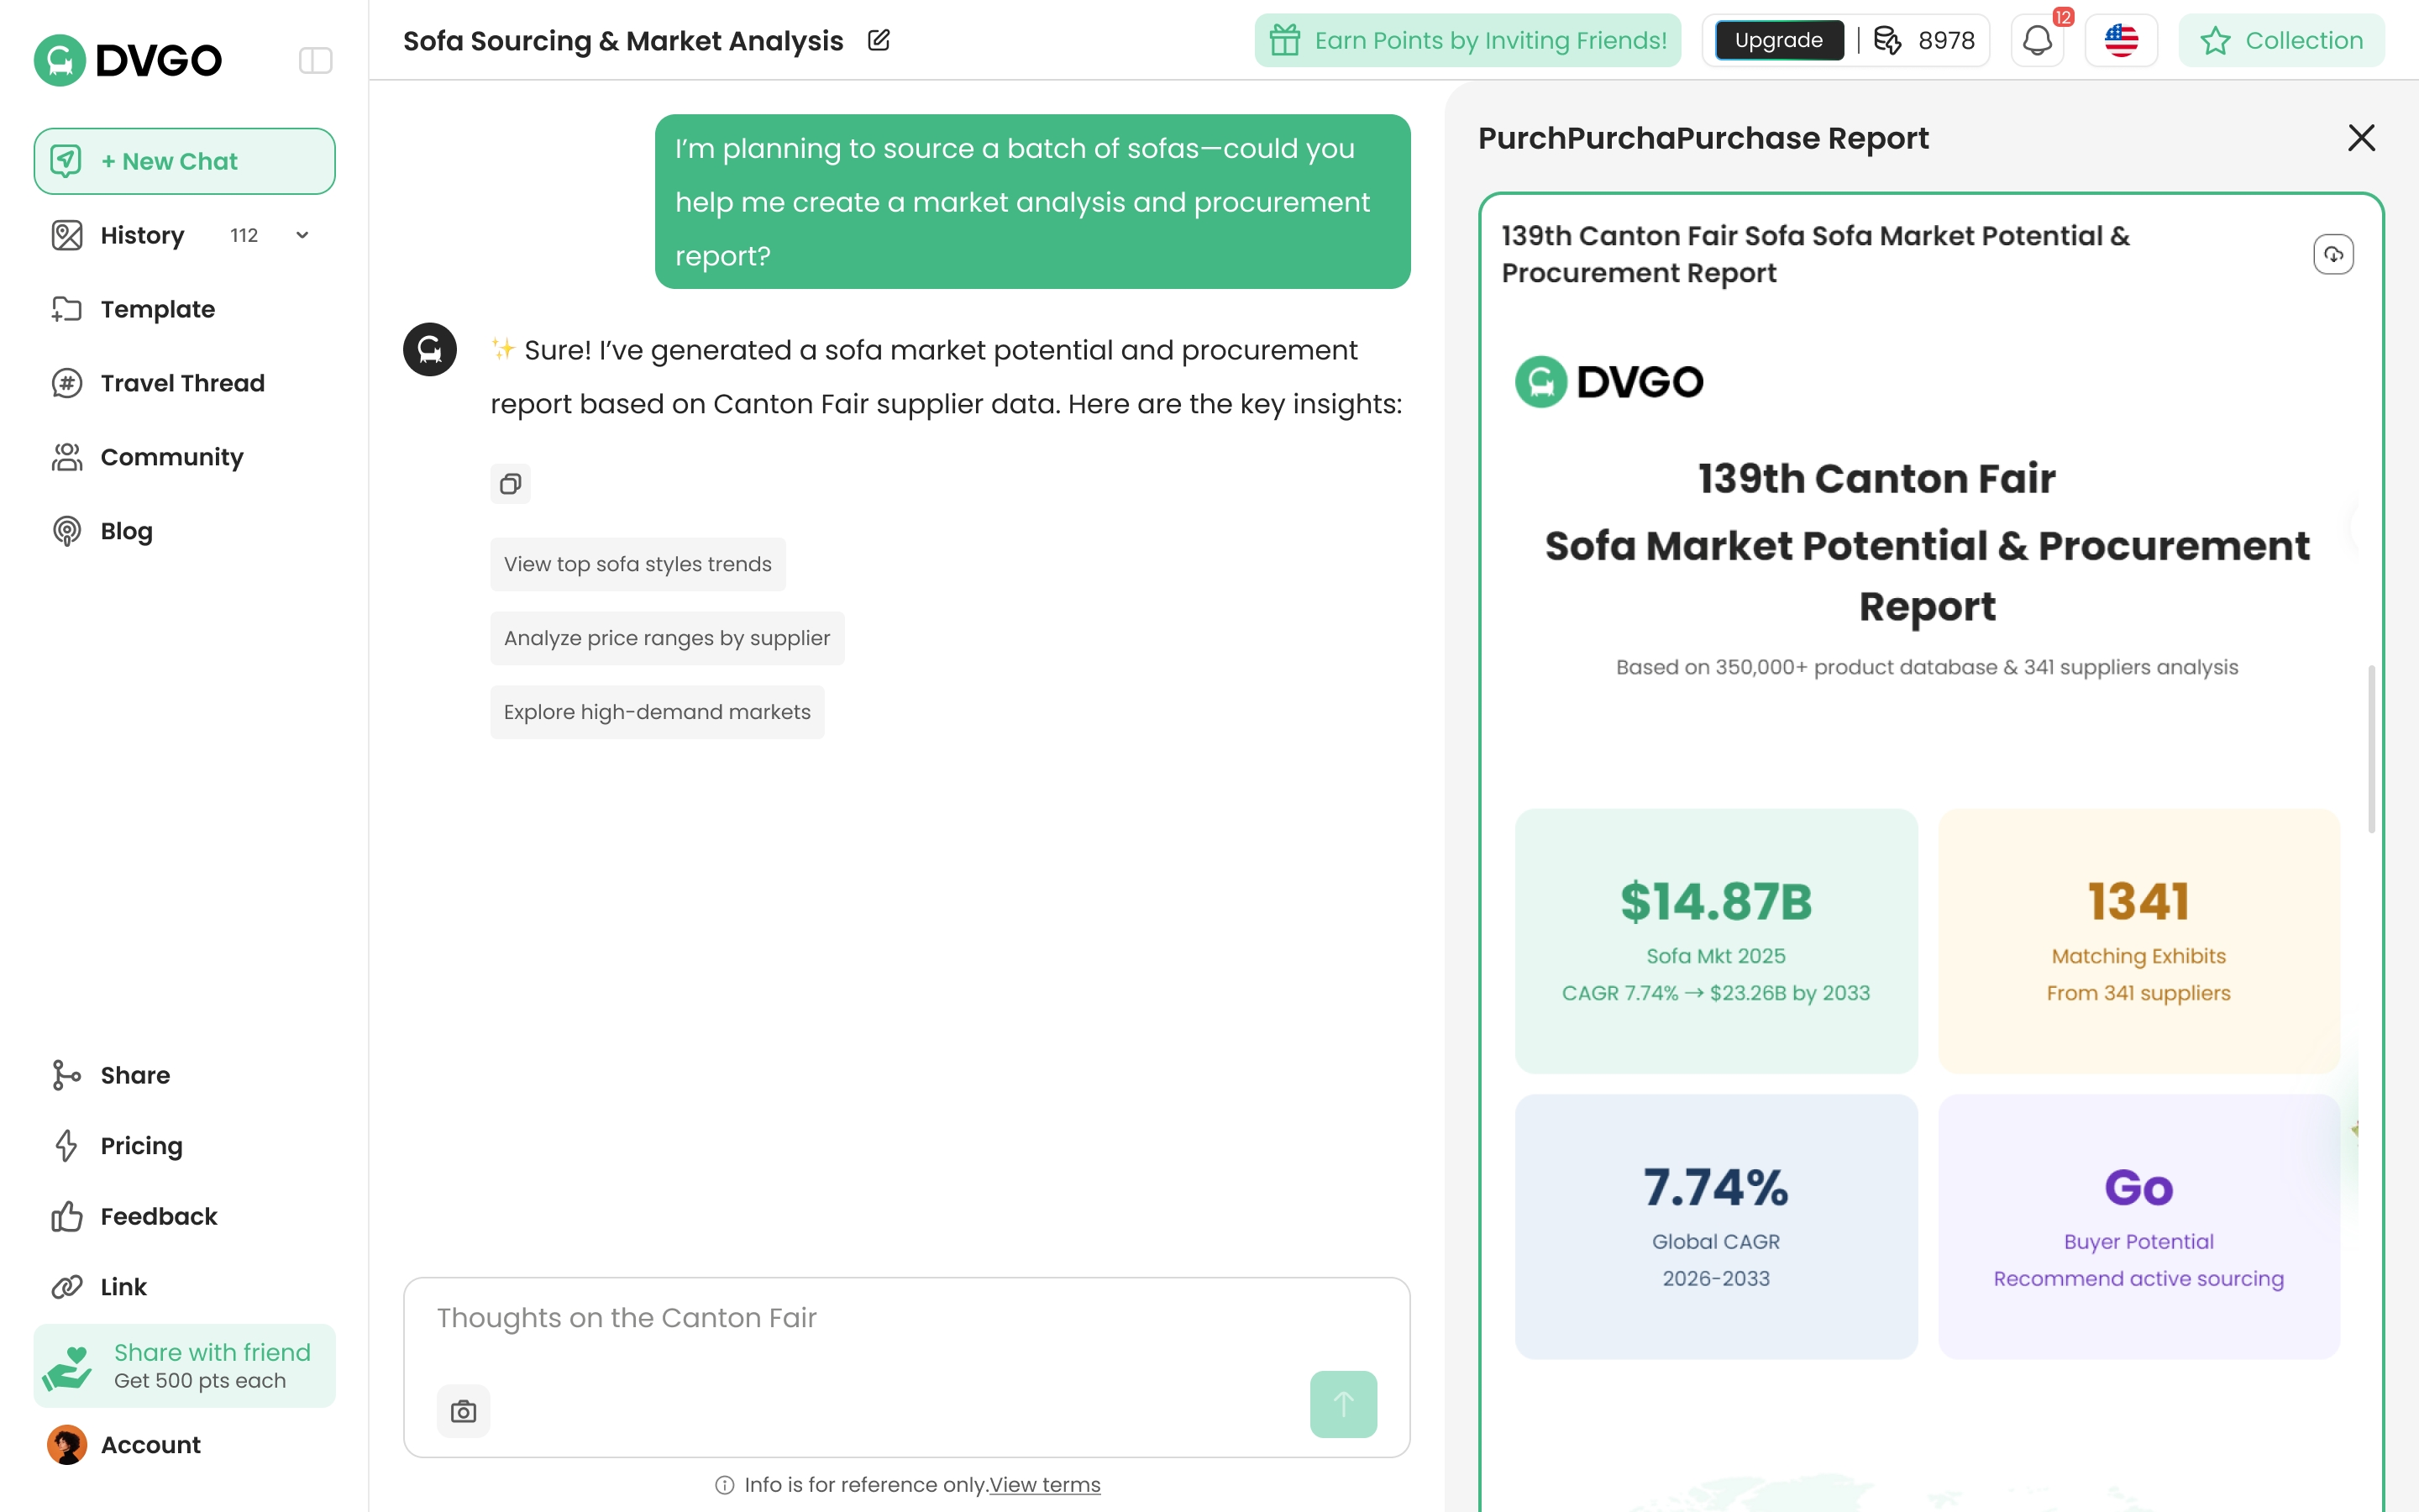Click the Share with friend banner
2419x1512 pixels.
point(184,1366)
